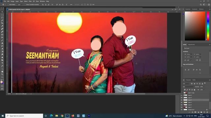The image size is (211, 118).
Task: Open Google Chrome from the taskbar
Action: (62, 116)
